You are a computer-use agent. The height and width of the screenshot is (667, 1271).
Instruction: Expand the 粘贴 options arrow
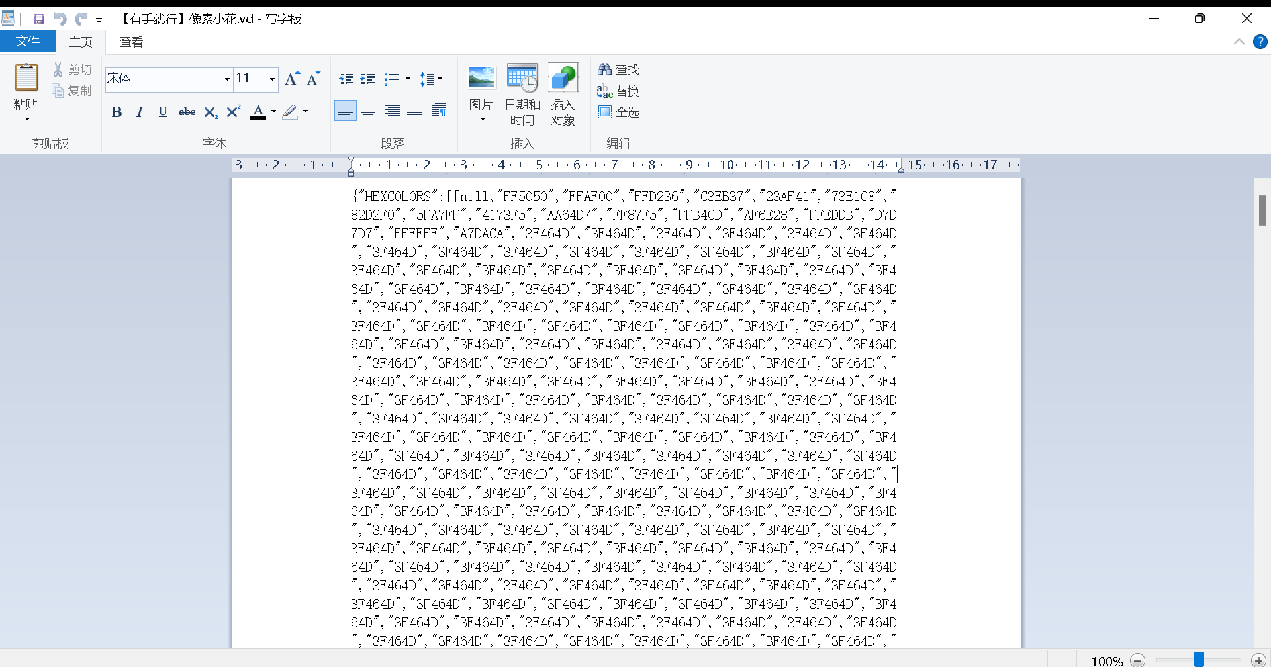point(27,119)
